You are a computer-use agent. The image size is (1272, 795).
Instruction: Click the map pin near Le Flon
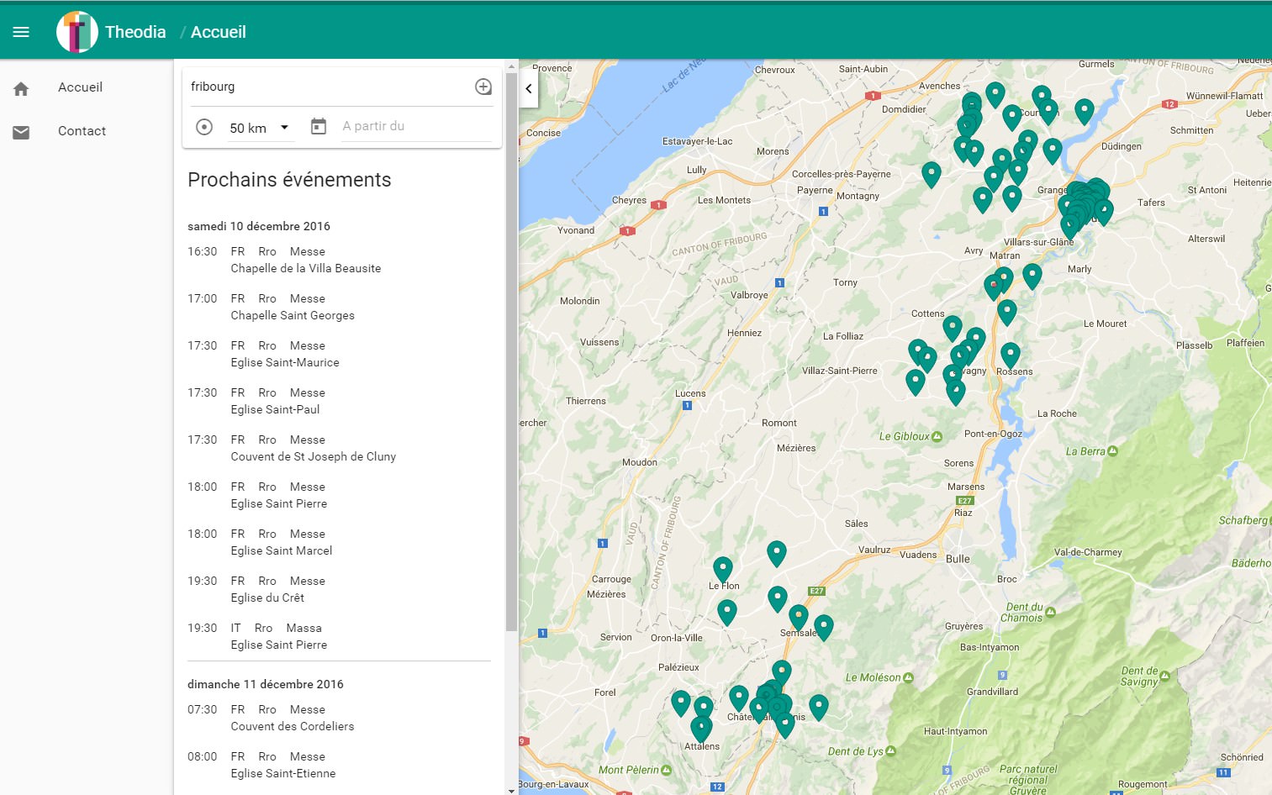pos(723,568)
